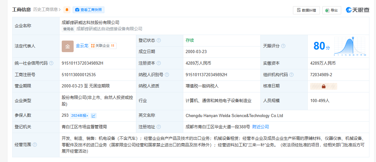Image resolution: width=376 pixels, height=162 pixels.
Task: Click help icon next to 注册资本
Action: (x=159, y=63)
